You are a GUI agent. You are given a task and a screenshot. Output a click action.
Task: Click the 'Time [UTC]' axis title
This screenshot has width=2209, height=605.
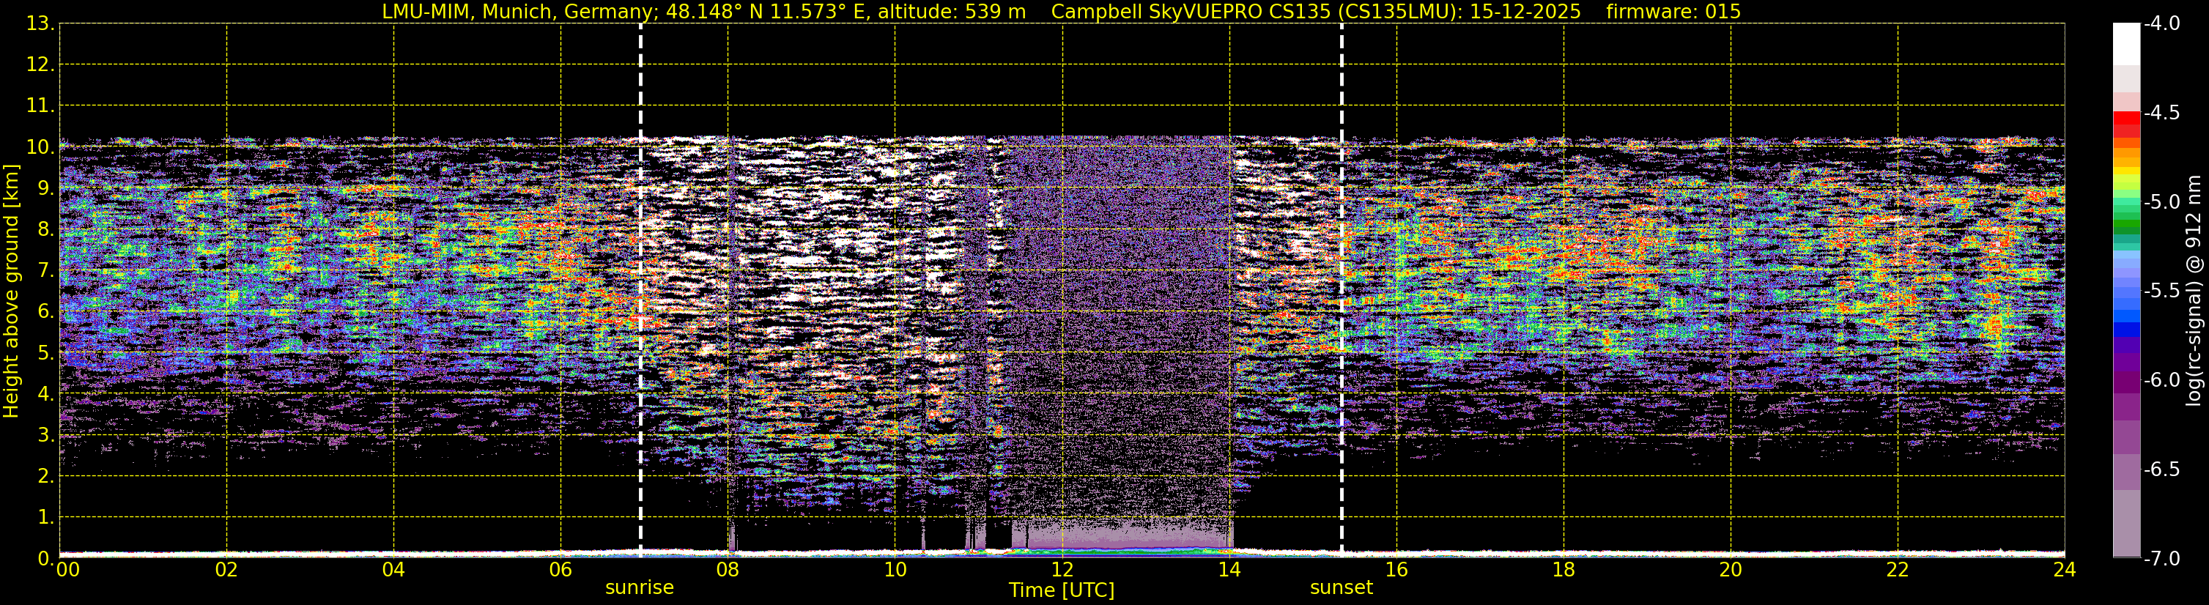point(1062,590)
